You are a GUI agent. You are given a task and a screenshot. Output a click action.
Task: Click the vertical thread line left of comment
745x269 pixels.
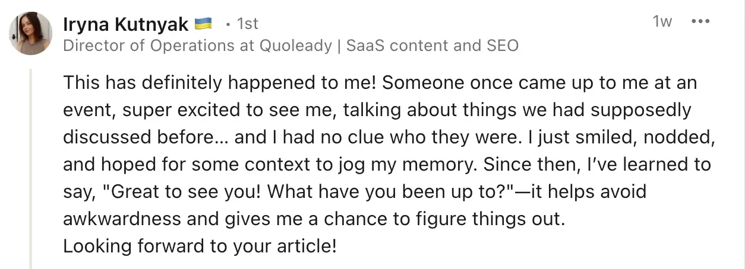31,166
